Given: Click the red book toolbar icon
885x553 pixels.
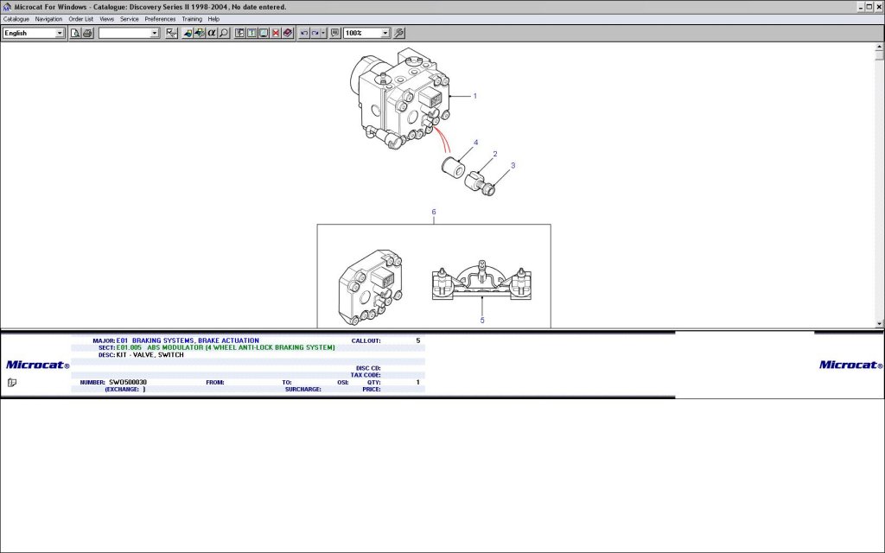Looking at the screenshot, I should 287,34.
